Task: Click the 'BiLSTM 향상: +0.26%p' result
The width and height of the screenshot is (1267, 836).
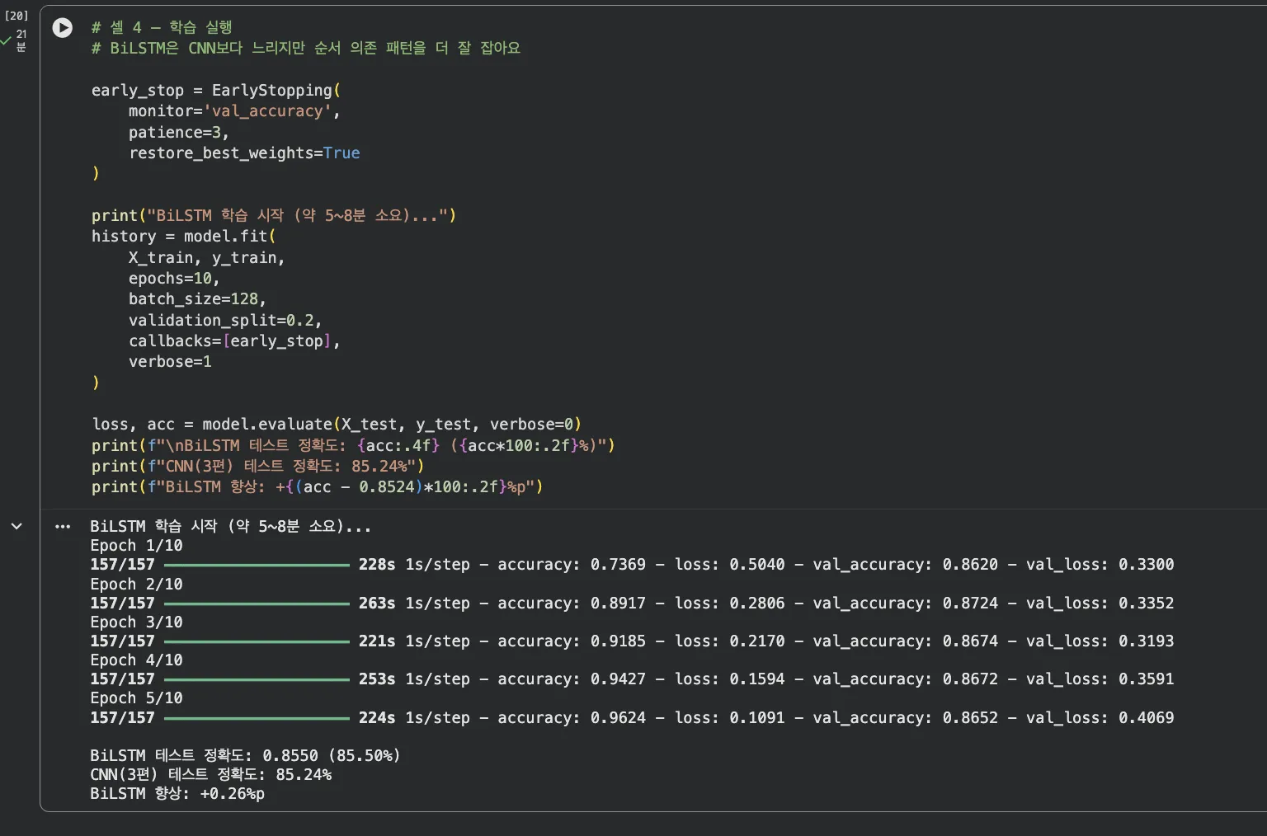Action: click(177, 793)
